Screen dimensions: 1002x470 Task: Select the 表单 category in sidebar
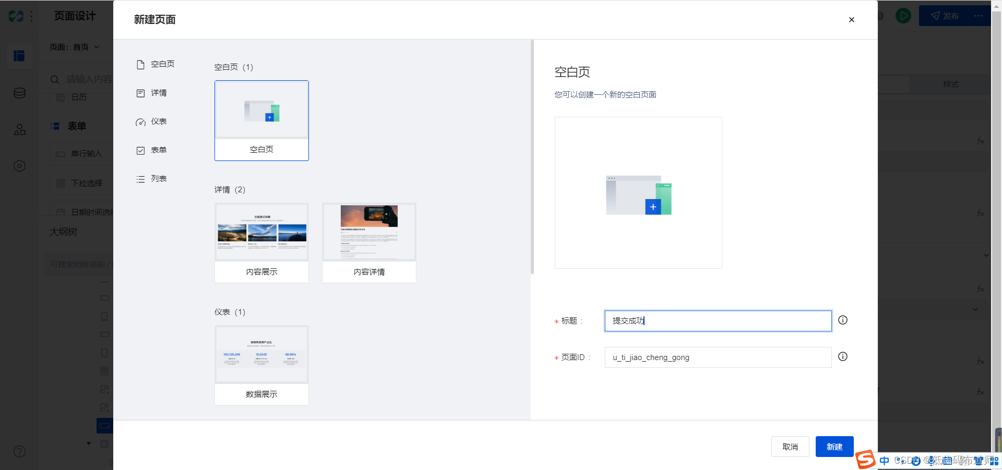(x=152, y=150)
